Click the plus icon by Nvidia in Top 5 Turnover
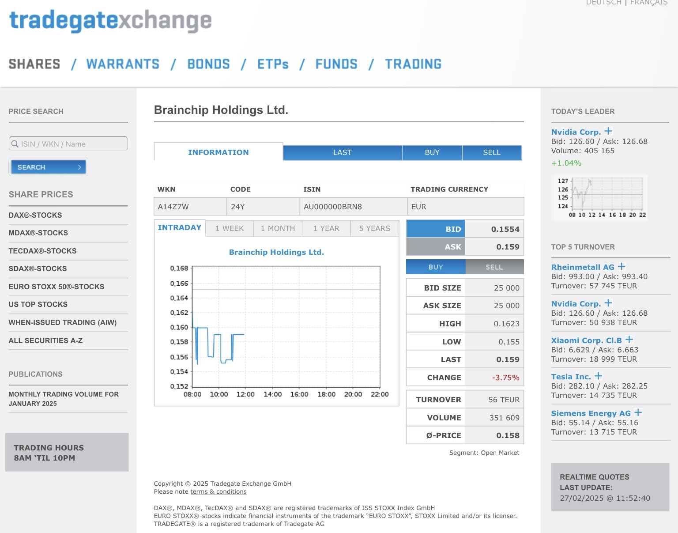Screen dimensions: 678x533 tap(608, 303)
